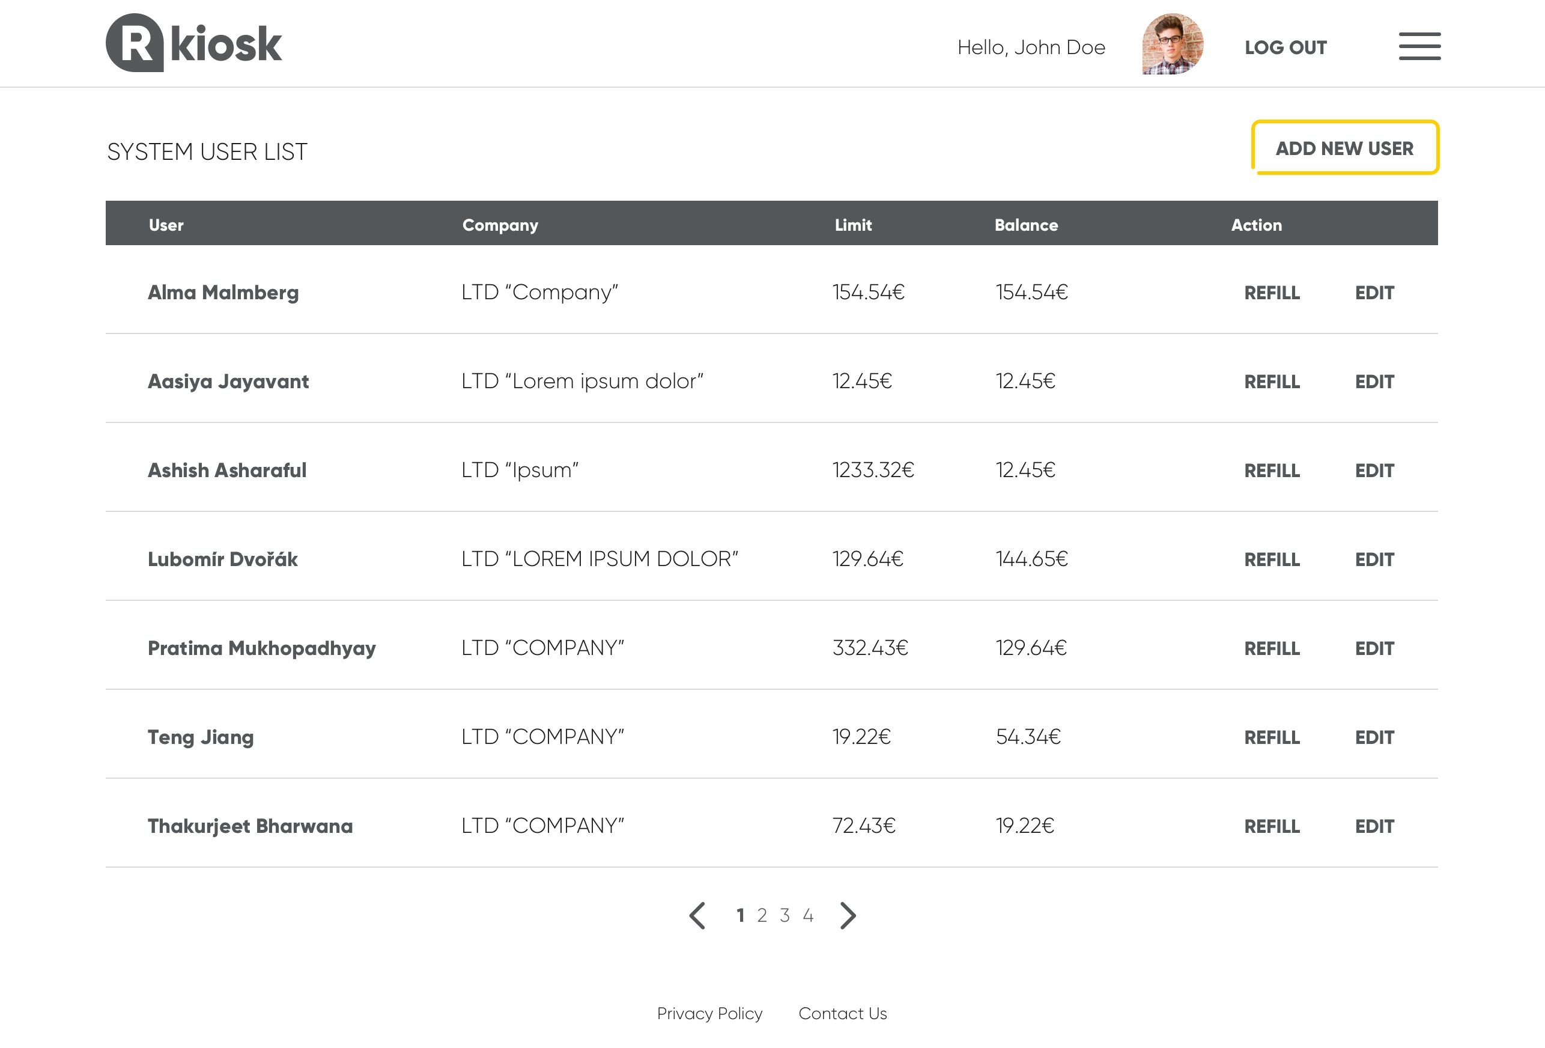
Task: Select the name Alma Malmberg
Action: (x=223, y=293)
